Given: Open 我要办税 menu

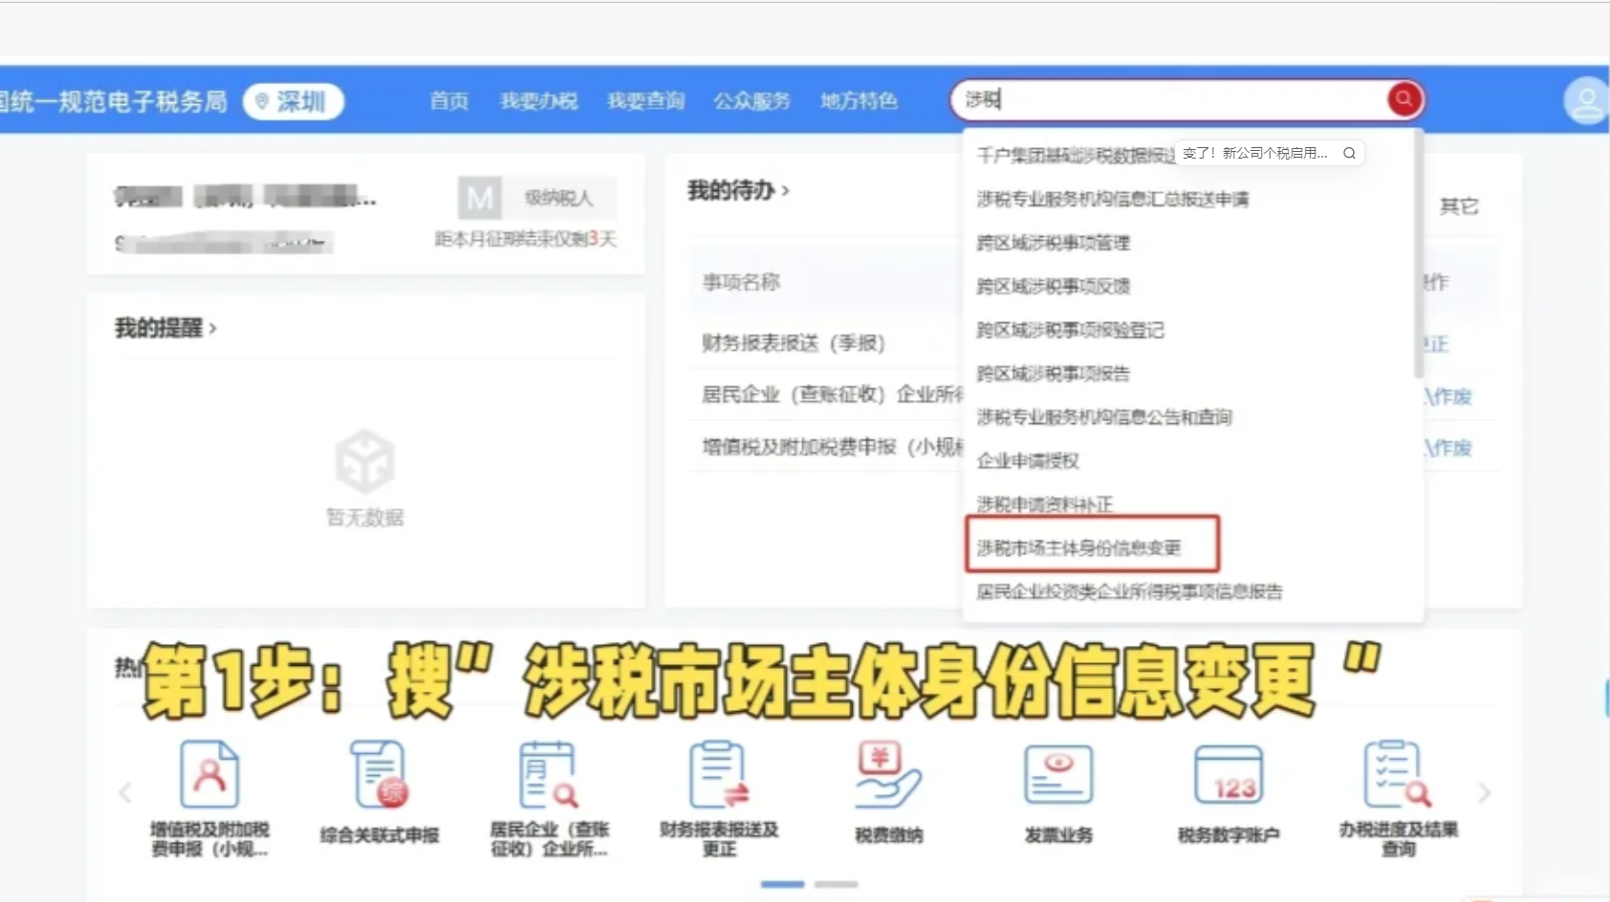Looking at the screenshot, I should coord(538,101).
